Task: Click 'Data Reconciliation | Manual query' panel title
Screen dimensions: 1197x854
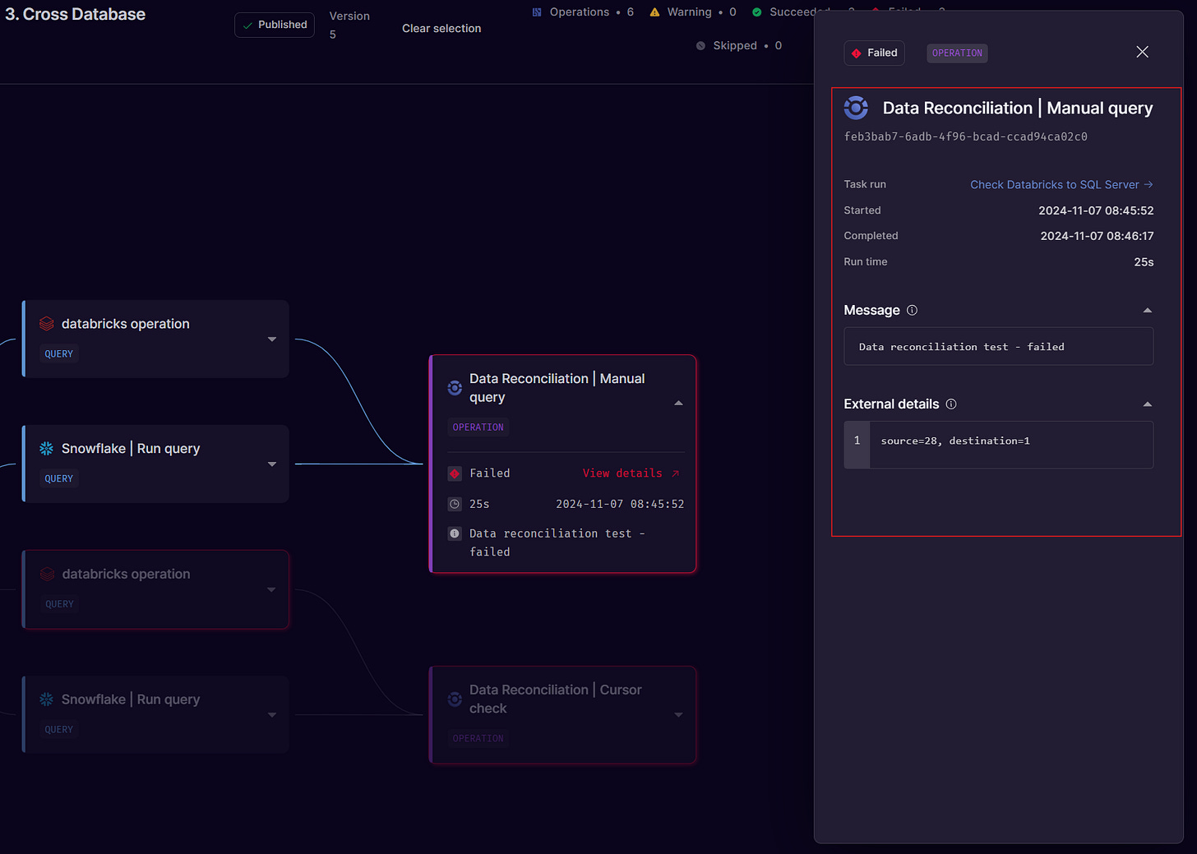Action: tap(1018, 108)
